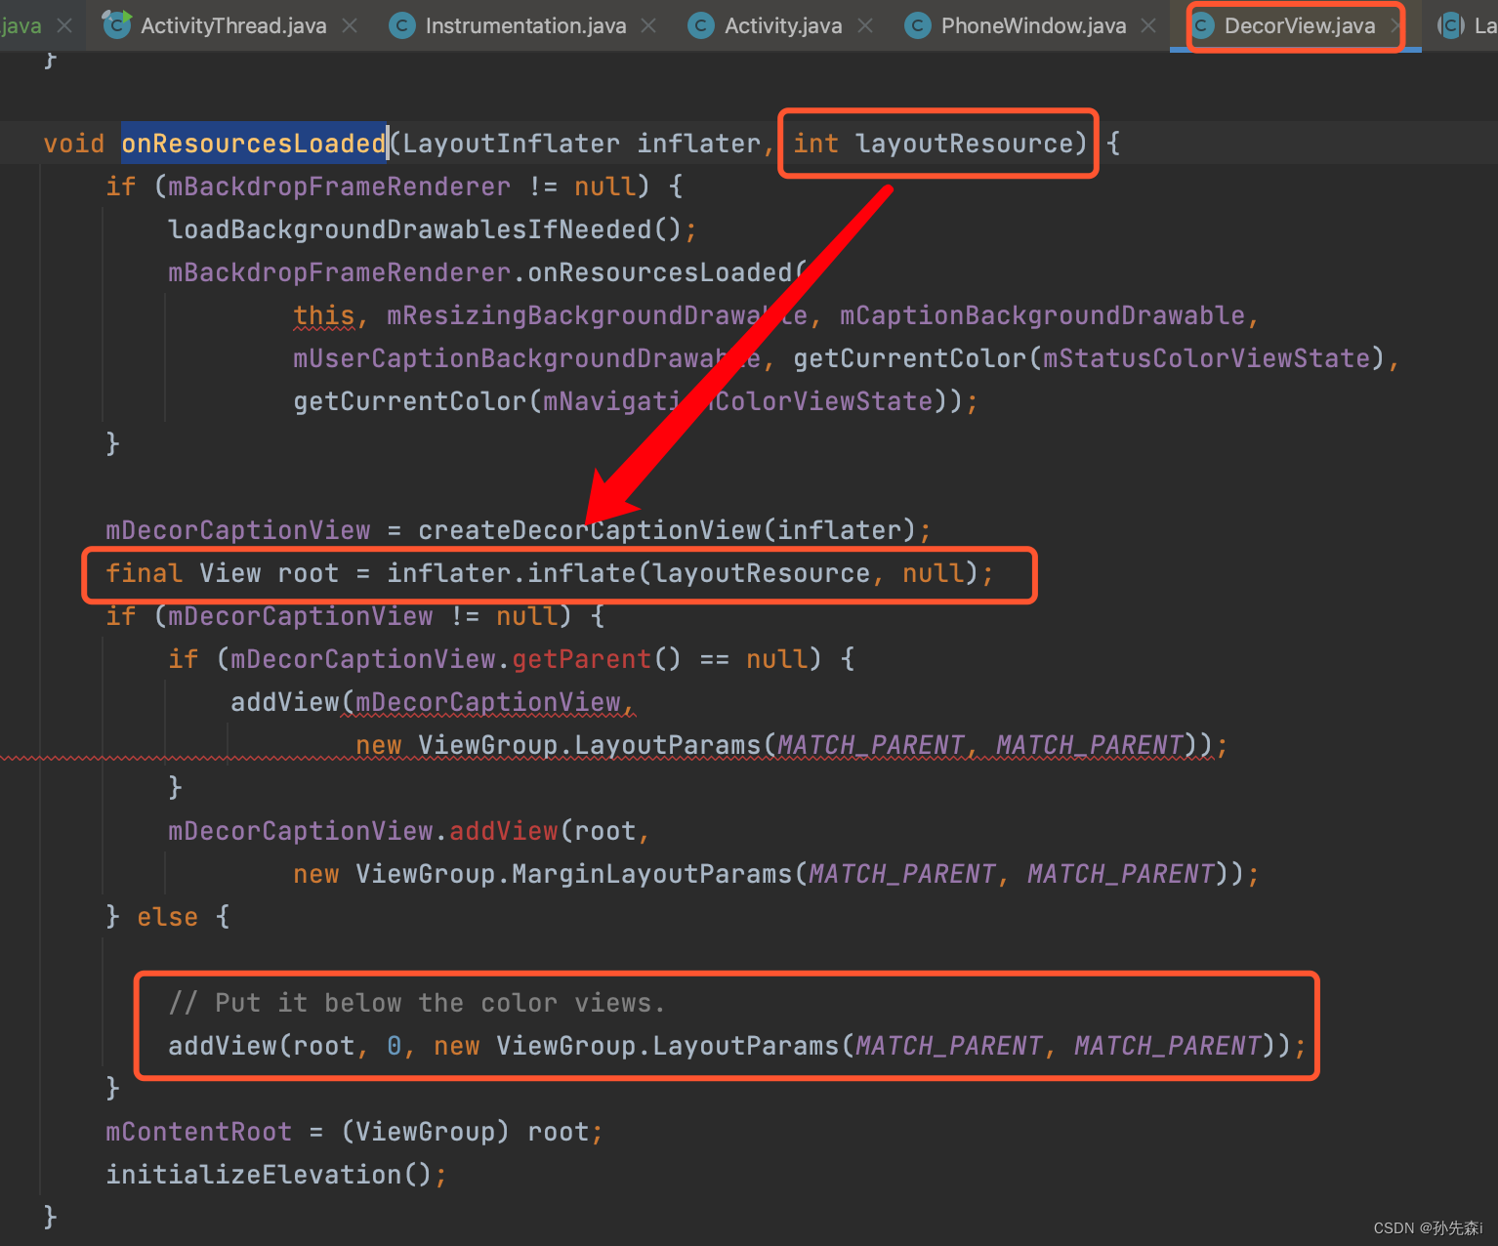Click the 'else' keyword
The height and width of the screenshot is (1246, 1498).
(167, 917)
